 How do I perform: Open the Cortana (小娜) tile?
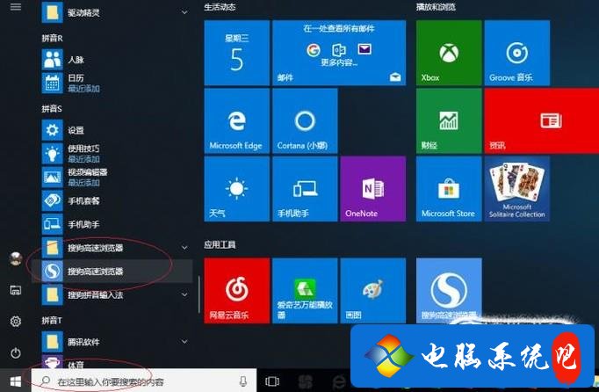coord(305,120)
